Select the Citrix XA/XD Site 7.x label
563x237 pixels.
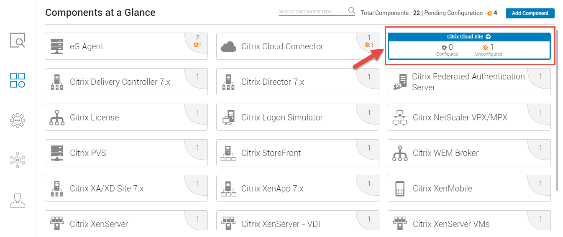point(107,189)
